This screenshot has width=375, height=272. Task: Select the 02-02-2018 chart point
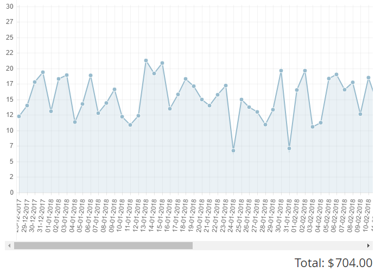(305, 71)
